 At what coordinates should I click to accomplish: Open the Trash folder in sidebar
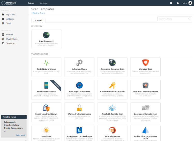tap(9, 23)
